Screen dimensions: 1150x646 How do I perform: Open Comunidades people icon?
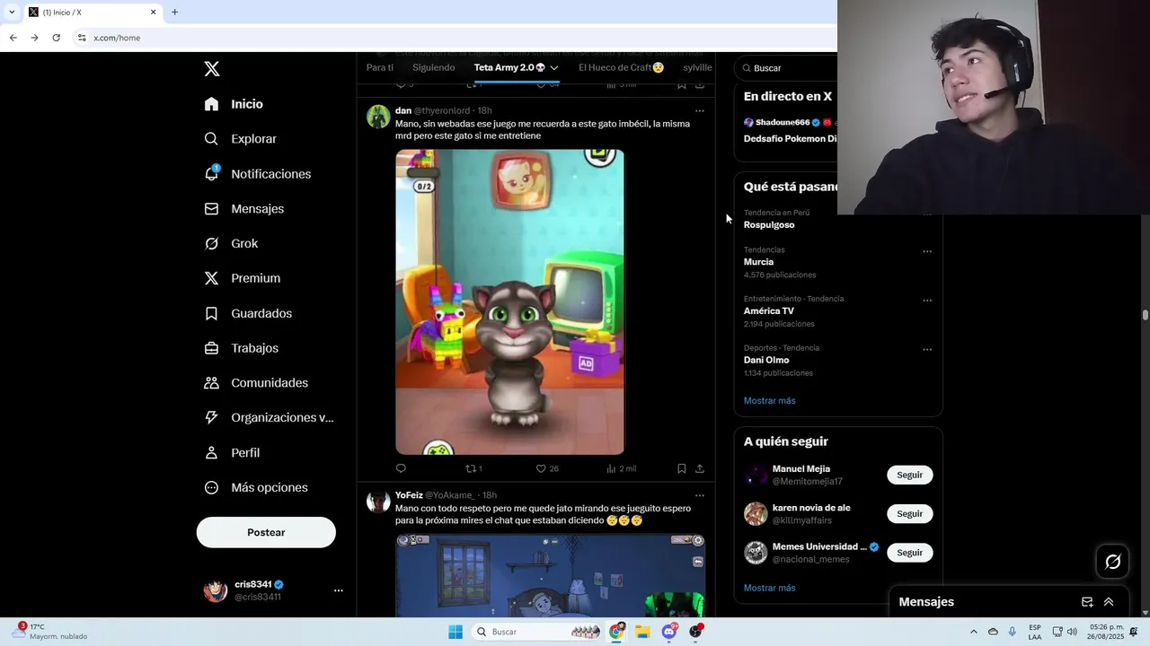point(211,383)
